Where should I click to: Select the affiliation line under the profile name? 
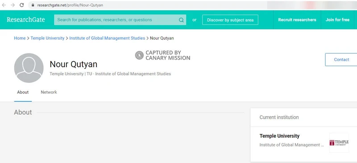click(110, 74)
